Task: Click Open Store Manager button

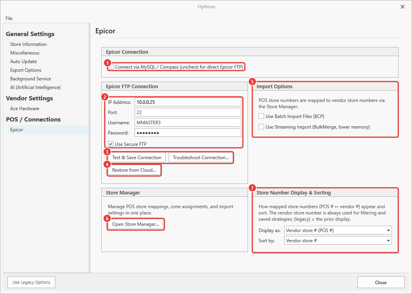Action: point(136,224)
